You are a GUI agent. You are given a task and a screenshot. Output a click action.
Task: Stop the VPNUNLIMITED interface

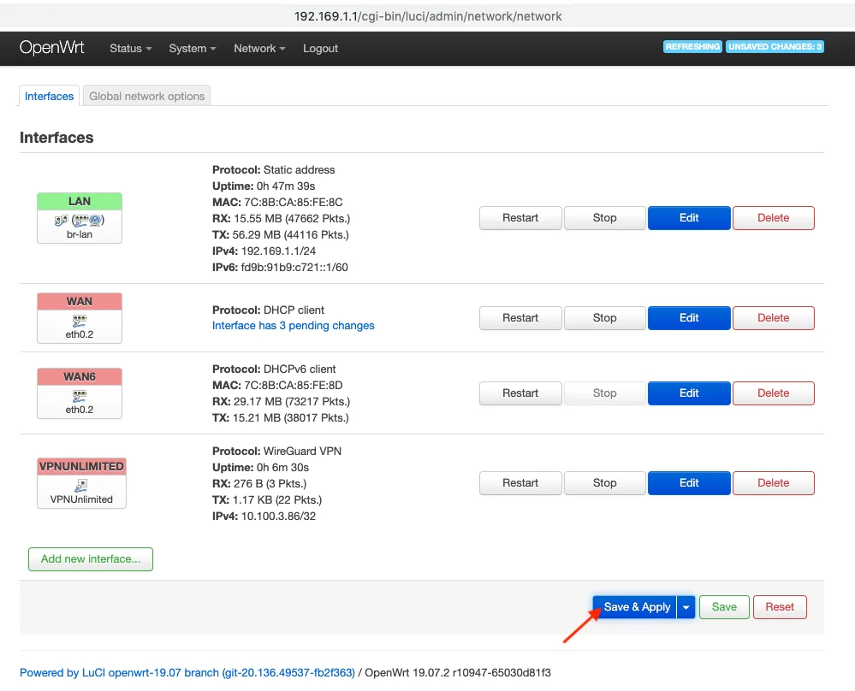[x=604, y=483]
